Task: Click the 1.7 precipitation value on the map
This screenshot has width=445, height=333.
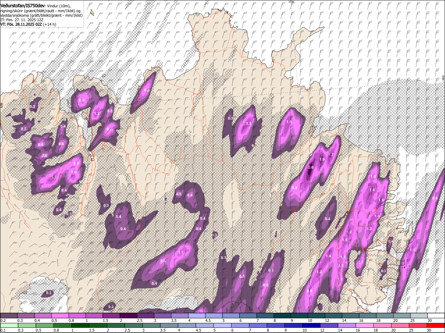Action: (331, 155)
